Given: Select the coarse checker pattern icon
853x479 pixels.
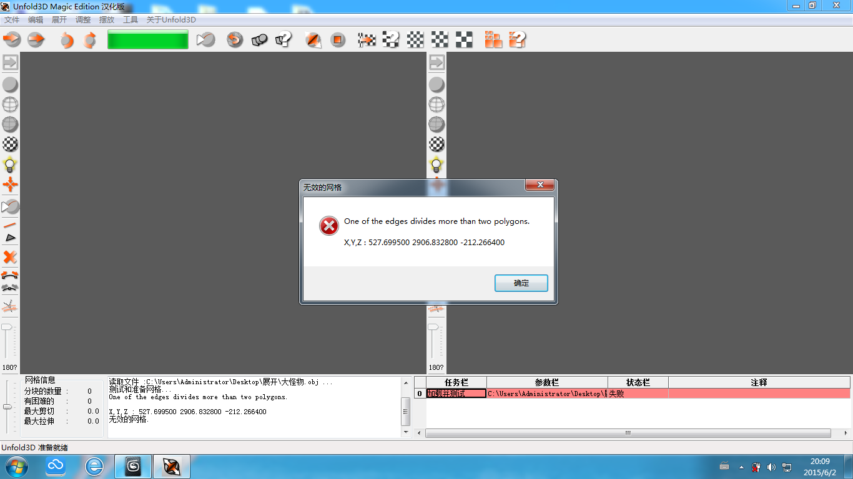Looking at the screenshot, I should 464,40.
